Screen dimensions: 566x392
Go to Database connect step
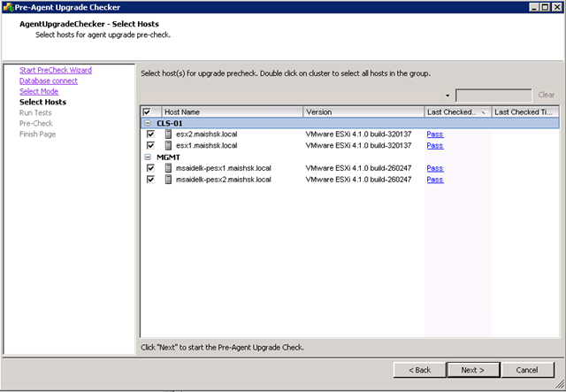pyautogui.click(x=49, y=81)
